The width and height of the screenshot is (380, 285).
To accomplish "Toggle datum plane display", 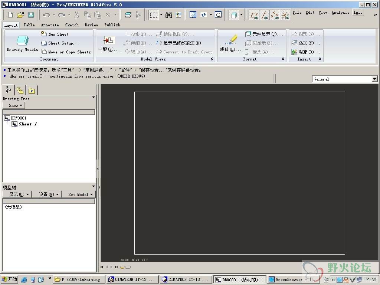I will tap(254, 15).
